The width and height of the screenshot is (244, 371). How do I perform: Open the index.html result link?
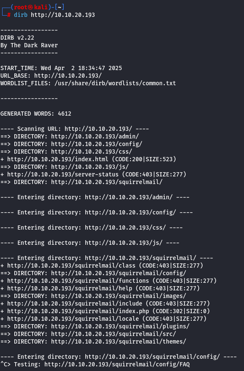[x=58, y=159]
